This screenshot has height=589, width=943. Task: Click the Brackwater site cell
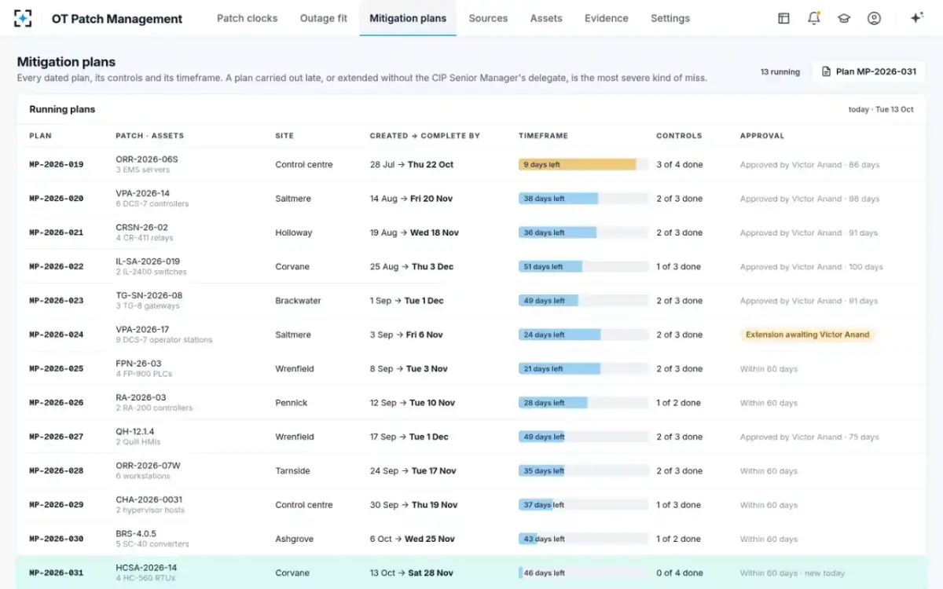299,301
